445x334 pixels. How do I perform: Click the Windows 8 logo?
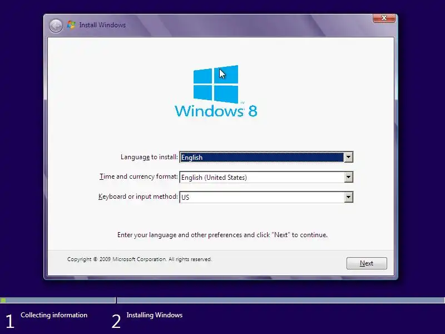tap(216, 91)
